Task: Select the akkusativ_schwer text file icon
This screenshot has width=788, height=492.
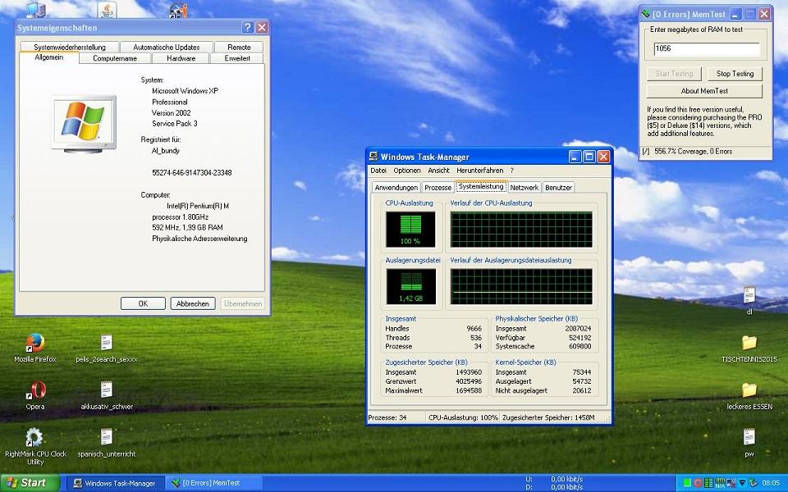Action: click(x=107, y=389)
